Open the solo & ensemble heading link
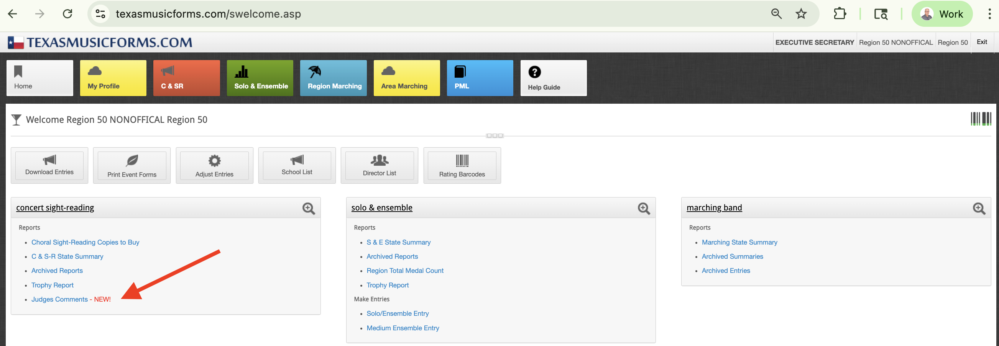 pyautogui.click(x=382, y=208)
